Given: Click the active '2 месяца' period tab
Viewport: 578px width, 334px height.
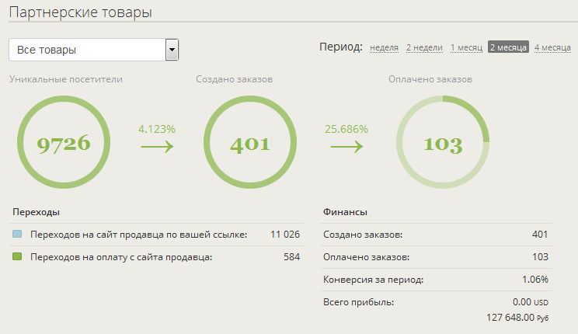Looking at the screenshot, I should 508,47.
